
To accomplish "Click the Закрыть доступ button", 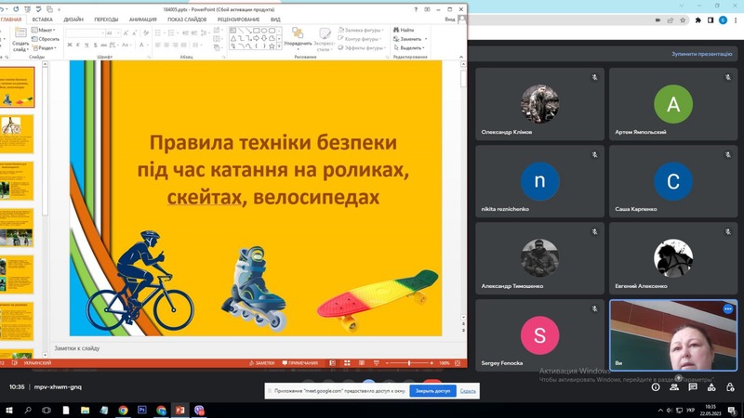I will pyautogui.click(x=432, y=391).
